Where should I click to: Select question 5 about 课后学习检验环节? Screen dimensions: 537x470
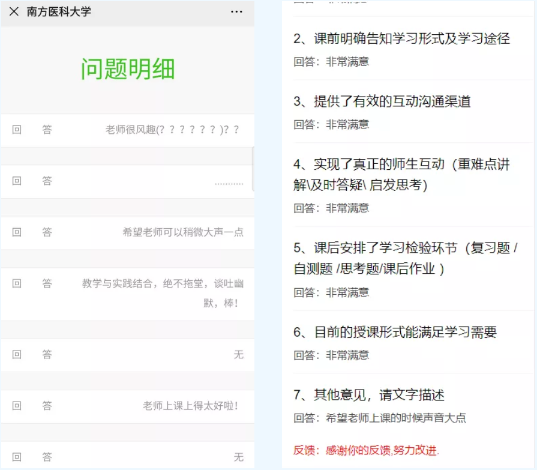(x=406, y=258)
